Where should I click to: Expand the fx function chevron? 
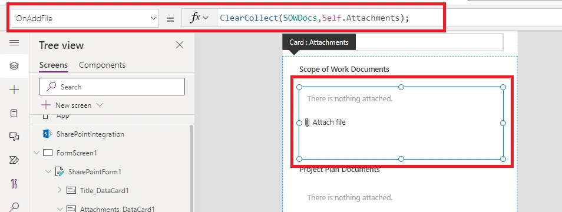pos(206,18)
